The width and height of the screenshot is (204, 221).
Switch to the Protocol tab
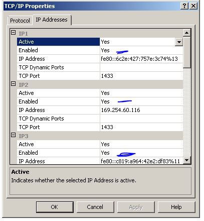point(20,21)
